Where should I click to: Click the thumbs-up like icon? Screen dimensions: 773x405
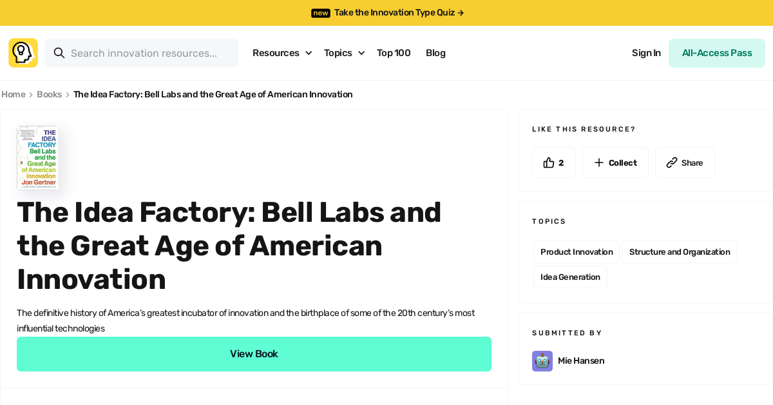pos(548,163)
